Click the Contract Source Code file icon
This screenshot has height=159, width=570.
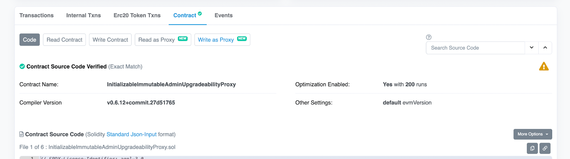22,134
